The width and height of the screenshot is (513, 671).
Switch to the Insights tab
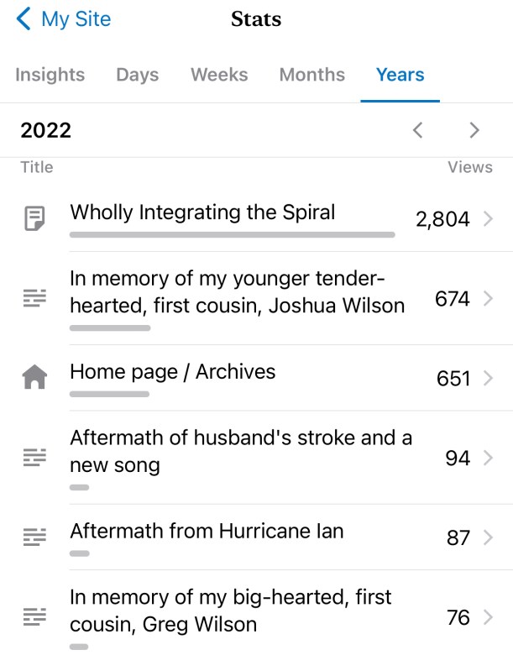click(50, 75)
